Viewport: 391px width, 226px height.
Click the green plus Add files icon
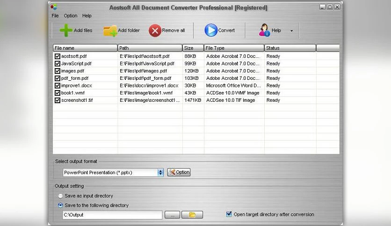[66, 30]
